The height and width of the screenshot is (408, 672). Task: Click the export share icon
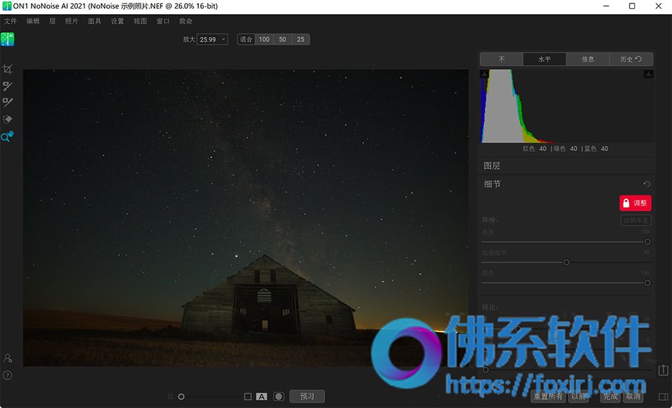[x=663, y=370]
